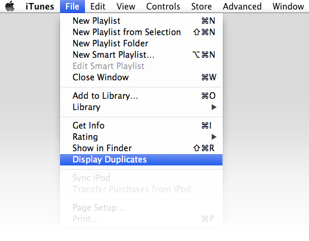Expand the Rating submenu arrow

214,137
